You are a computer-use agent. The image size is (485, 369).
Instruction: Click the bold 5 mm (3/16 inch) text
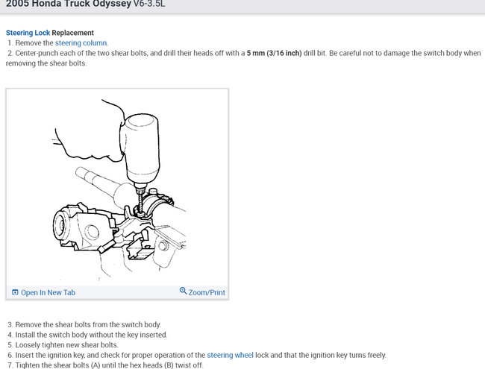click(x=274, y=53)
